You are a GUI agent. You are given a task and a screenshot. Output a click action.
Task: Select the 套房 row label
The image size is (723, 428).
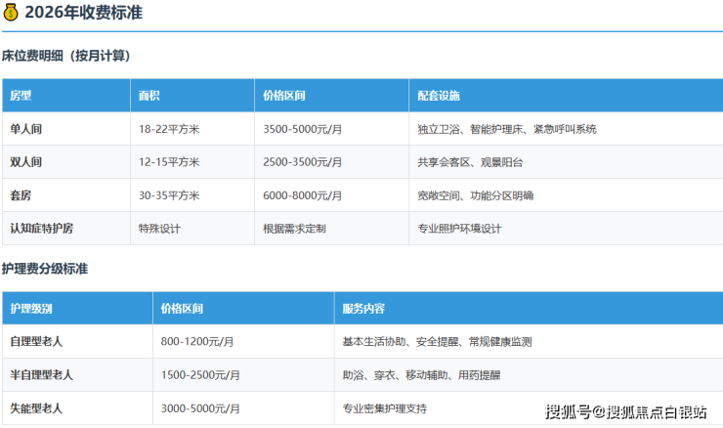click(x=21, y=195)
